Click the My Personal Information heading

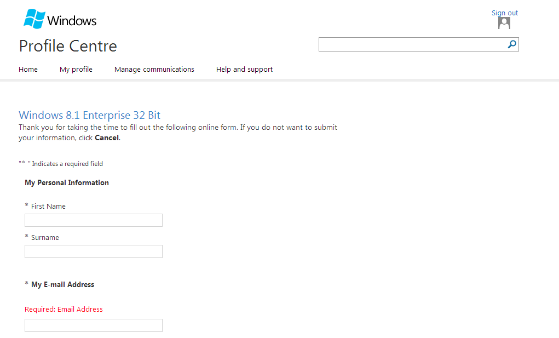point(67,182)
